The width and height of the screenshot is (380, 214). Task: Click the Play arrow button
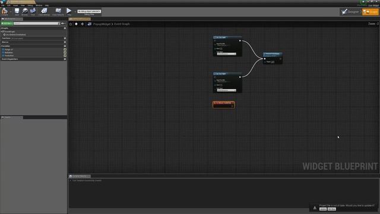[69, 11]
